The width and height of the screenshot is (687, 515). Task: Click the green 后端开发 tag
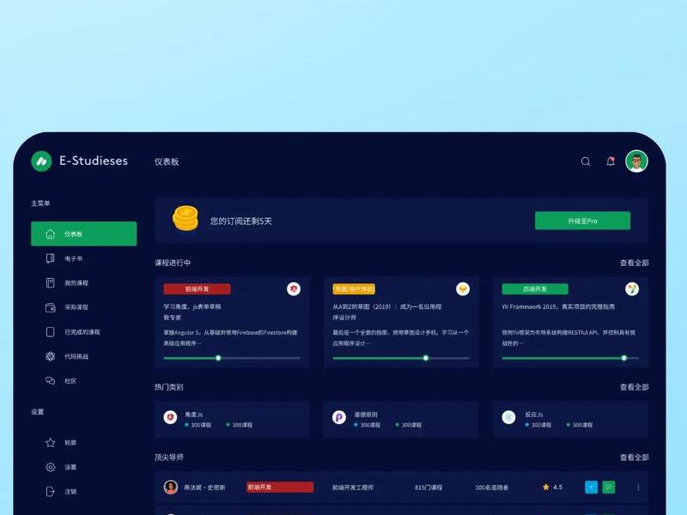tap(535, 289)
